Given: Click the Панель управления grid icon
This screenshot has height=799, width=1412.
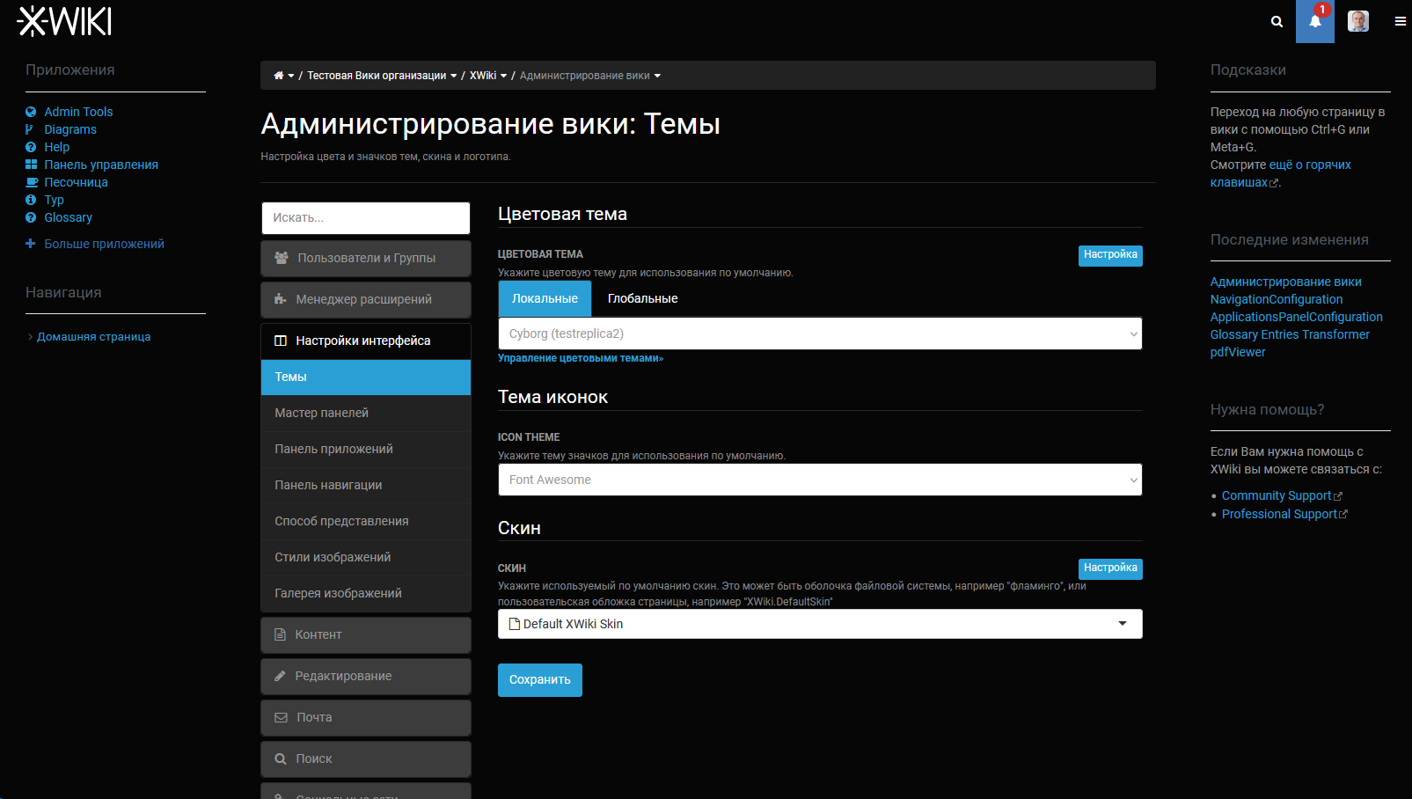Looking at the screenshot, I should coord(31,165).
